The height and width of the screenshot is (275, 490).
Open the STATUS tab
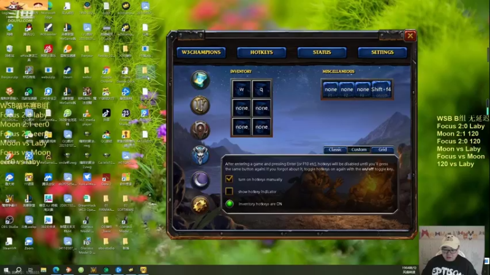[x=322, y=53]
